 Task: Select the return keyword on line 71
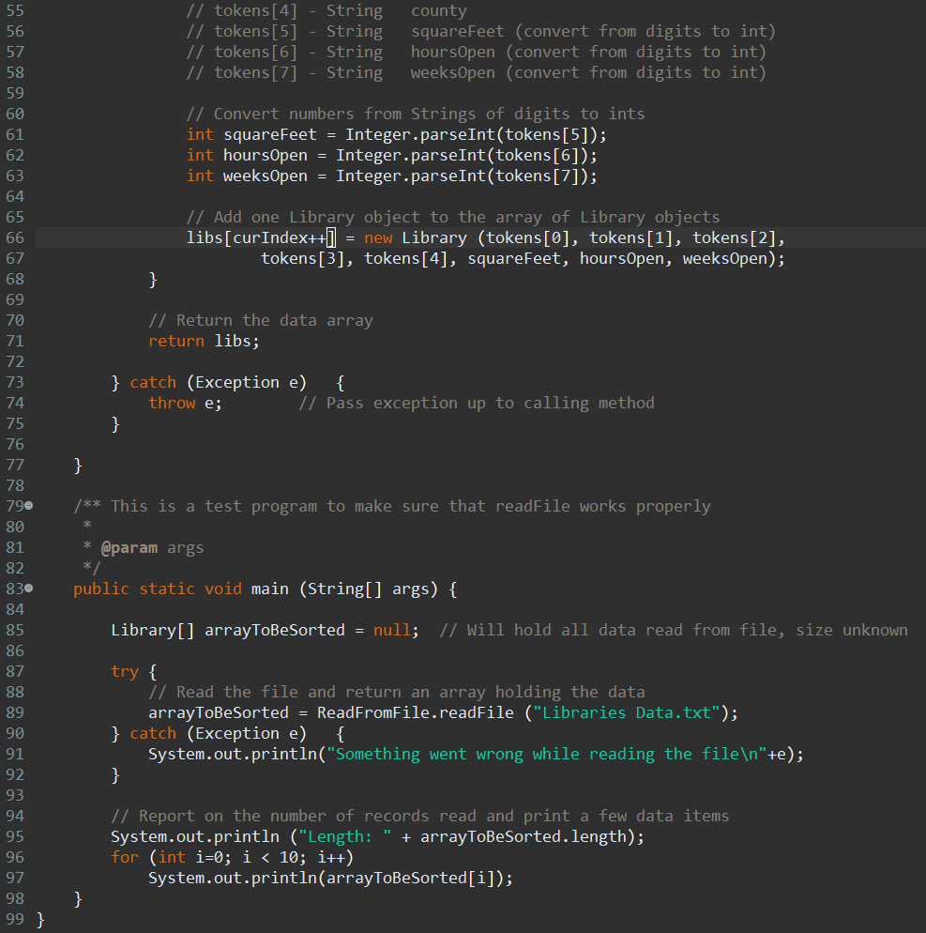pos(176,341)
